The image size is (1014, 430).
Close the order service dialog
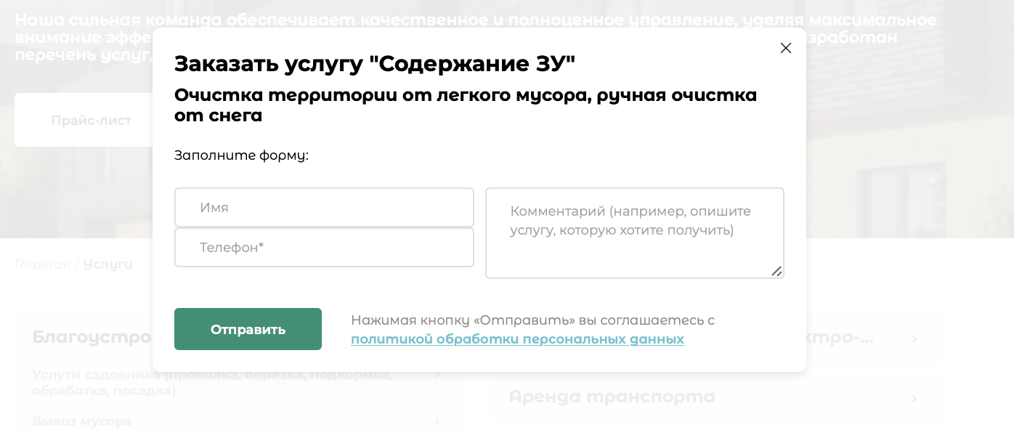coord(785,48)
